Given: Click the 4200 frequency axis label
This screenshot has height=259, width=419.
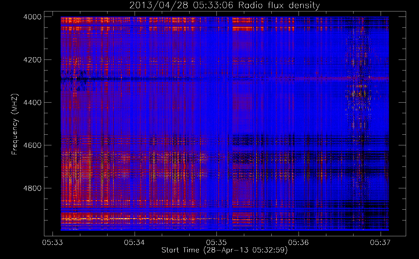Looking at the screenshot, I should click(32, 60).
